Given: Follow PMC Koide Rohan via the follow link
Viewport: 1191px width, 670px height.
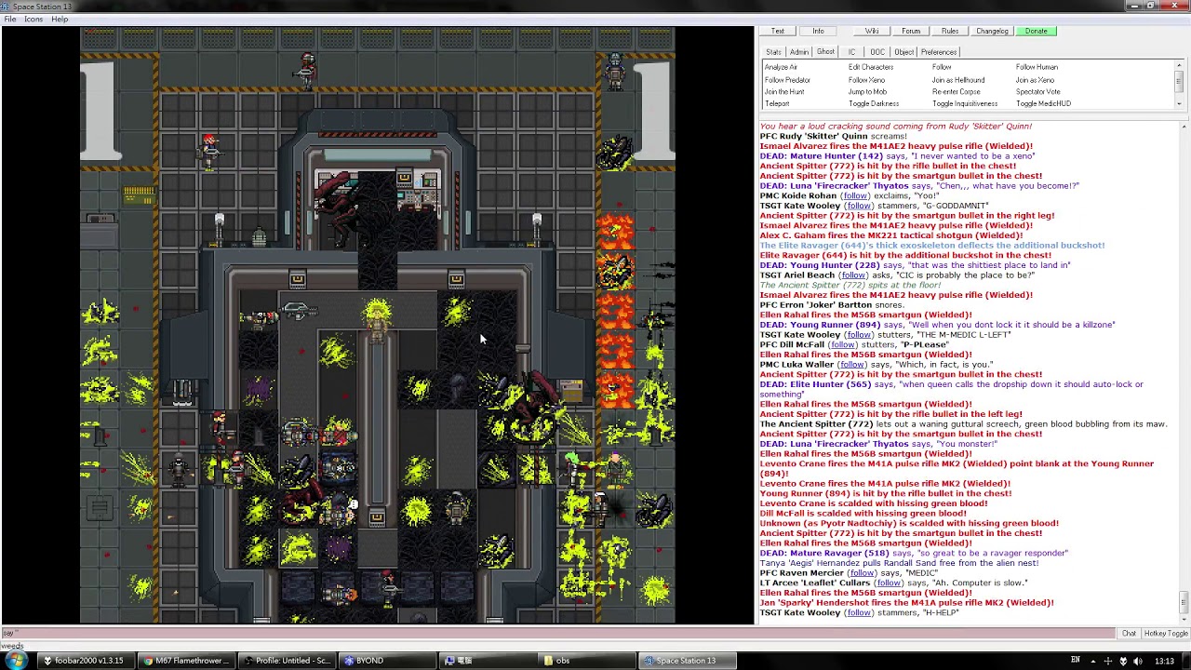Looking at the screenshot, I should tap(854, 195).
